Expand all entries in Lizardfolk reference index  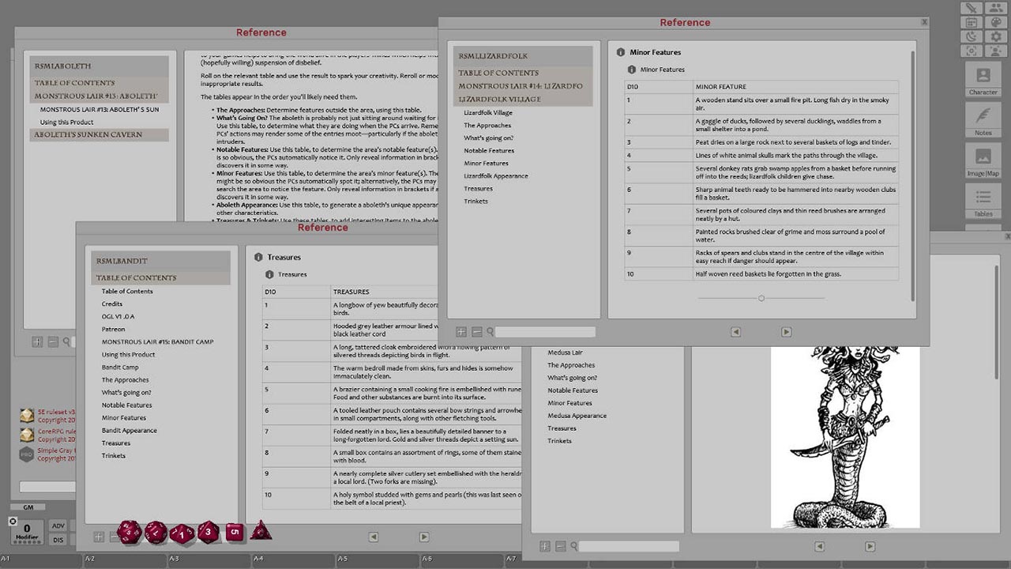tap(461, 332)
